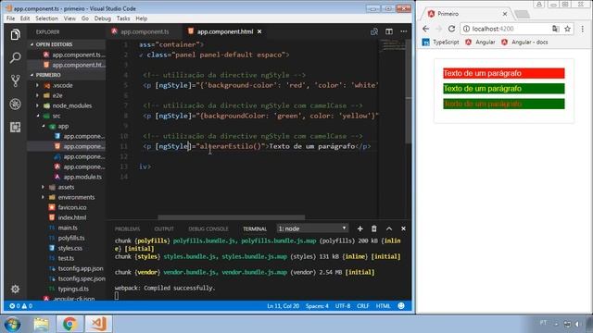The height and width of the screenshot is (333, 593).
Task: Open Angular - docs bookmark in Chrome
Action: (x=524, y=43)
